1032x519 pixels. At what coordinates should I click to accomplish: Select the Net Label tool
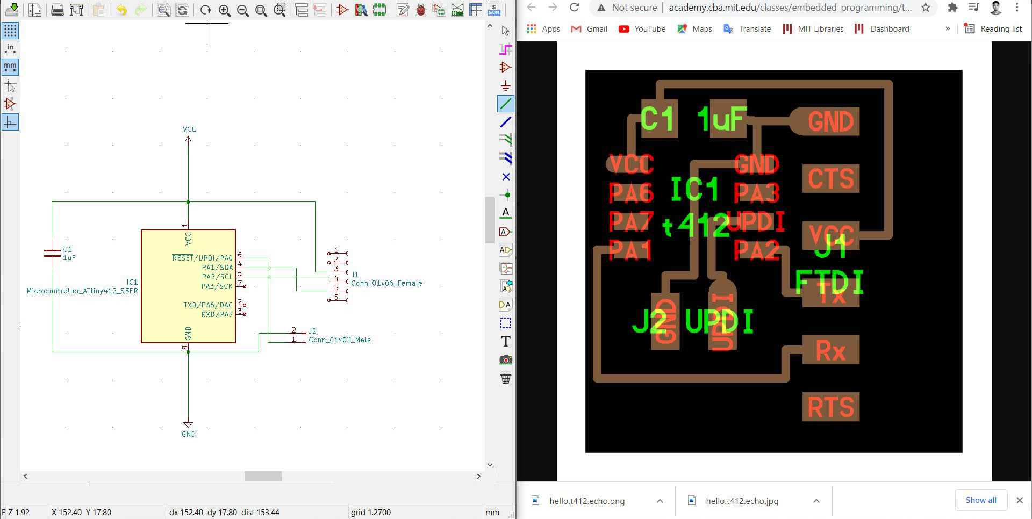(x=506, y=213)
